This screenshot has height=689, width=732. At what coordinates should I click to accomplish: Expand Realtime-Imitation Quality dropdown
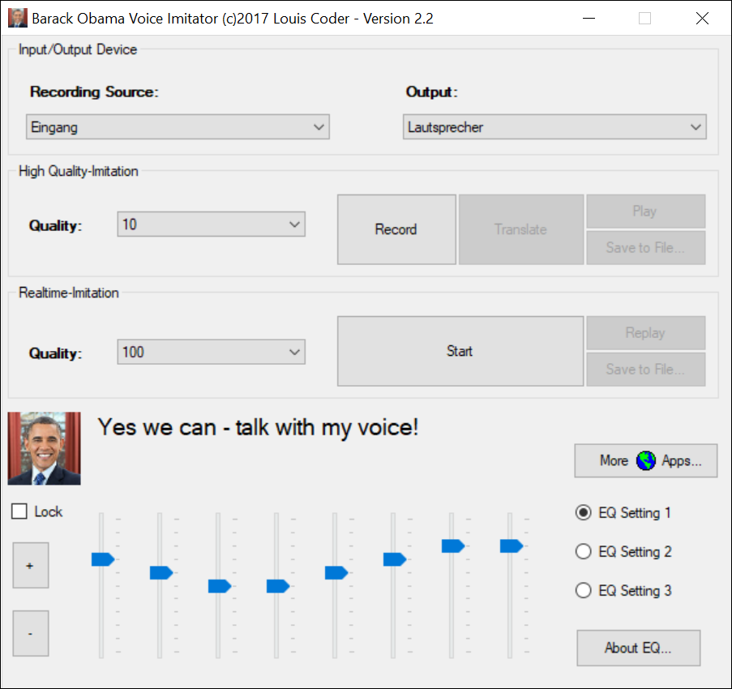click(211, 352)
